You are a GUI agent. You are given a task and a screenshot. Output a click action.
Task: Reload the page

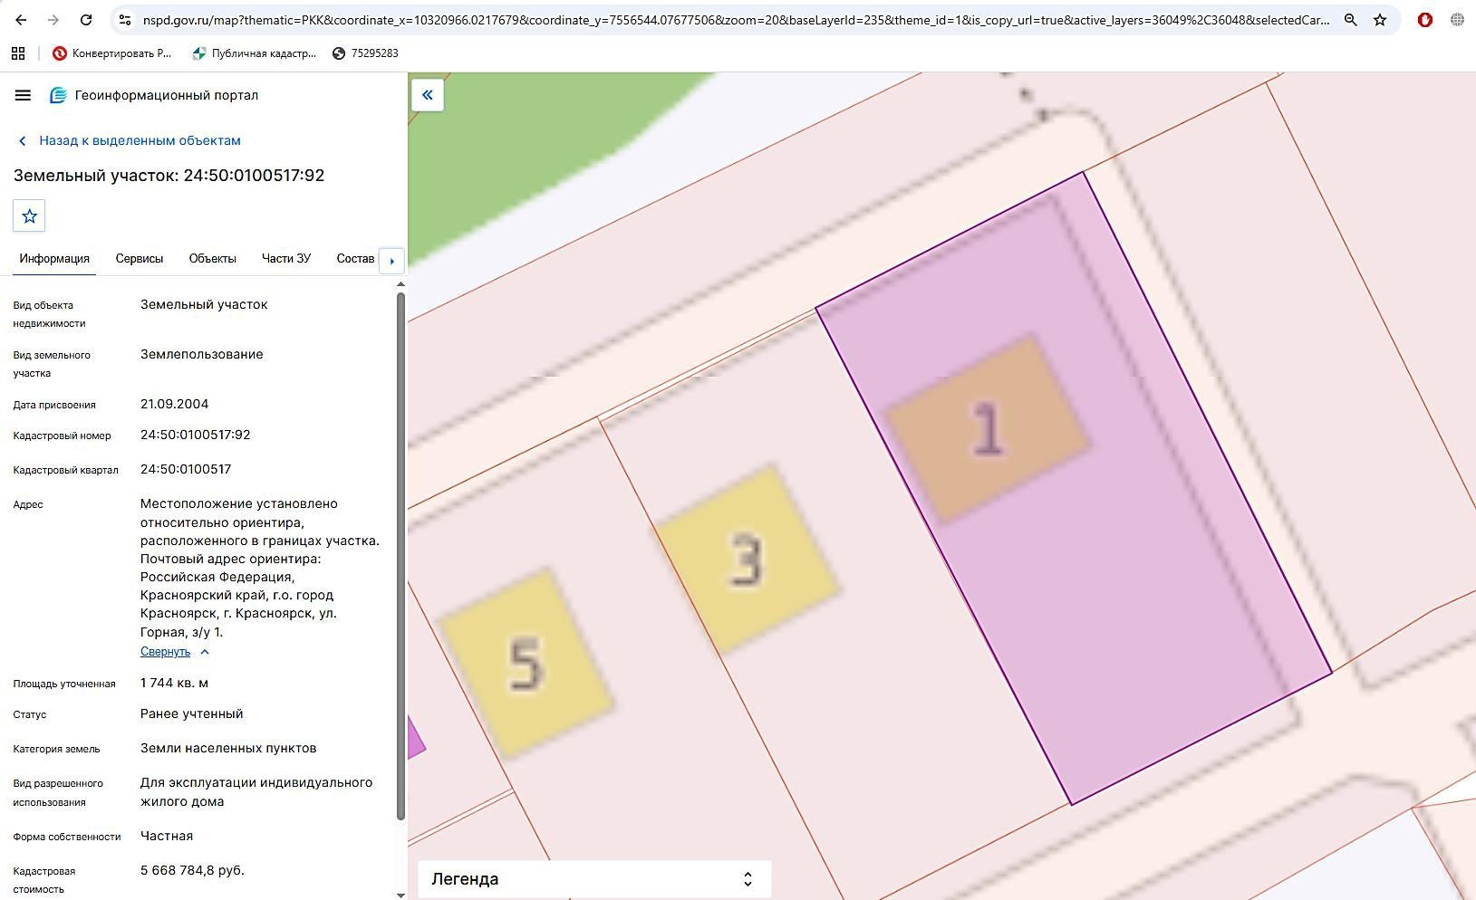point(86,20)
